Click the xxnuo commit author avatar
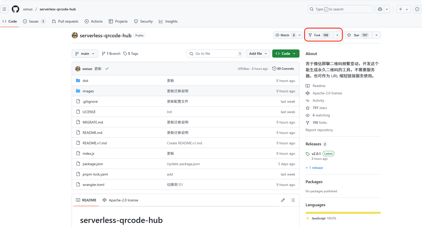 coord(78,69)
